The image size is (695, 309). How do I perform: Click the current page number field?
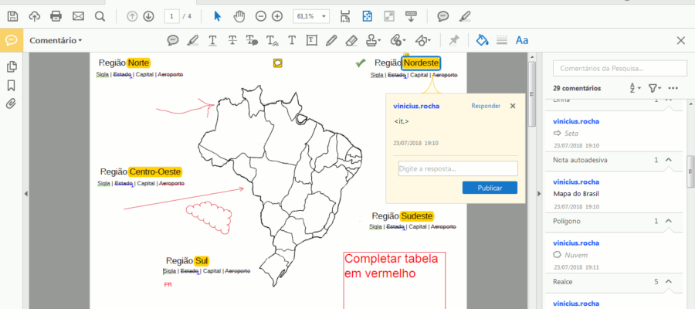tap(171, 16)
